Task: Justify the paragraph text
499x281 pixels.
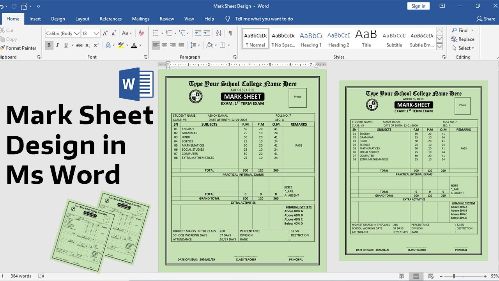Action: tap(181, 45)
